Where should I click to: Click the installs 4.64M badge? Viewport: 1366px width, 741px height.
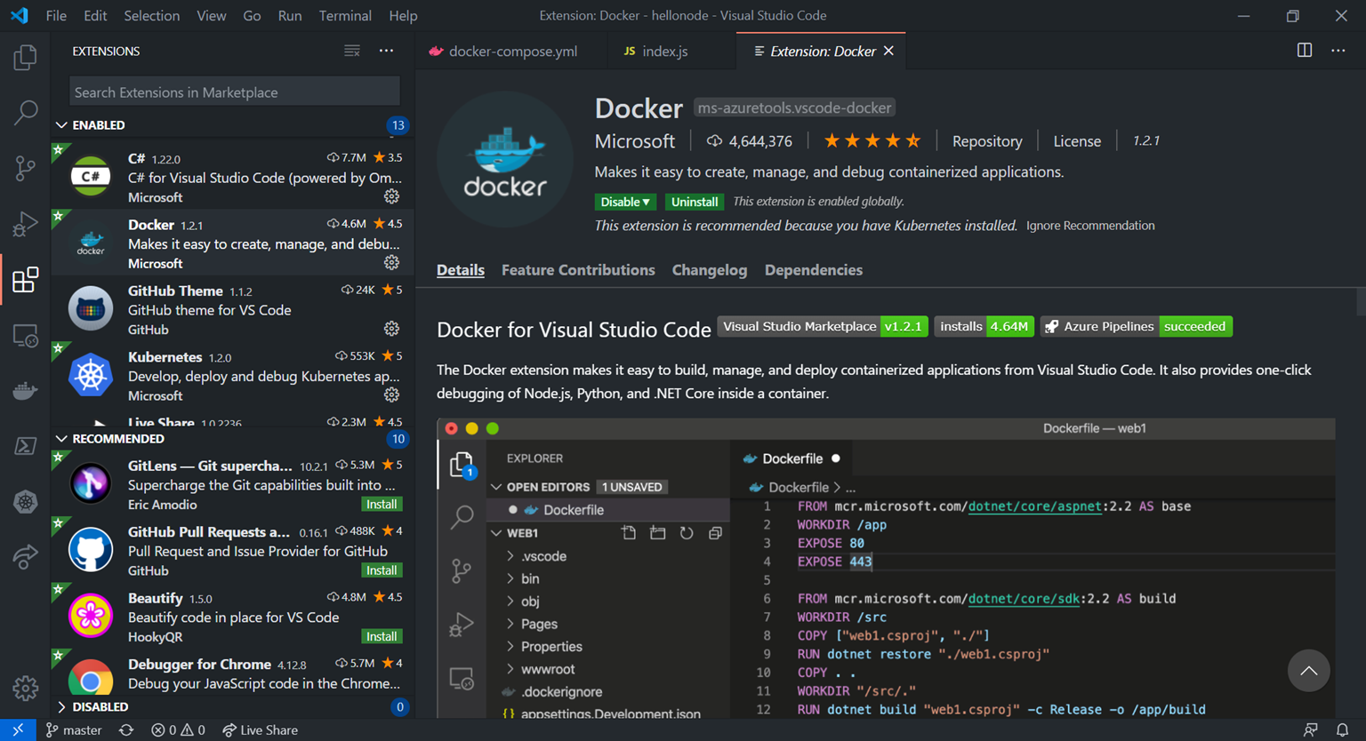[x=984, y=327]
